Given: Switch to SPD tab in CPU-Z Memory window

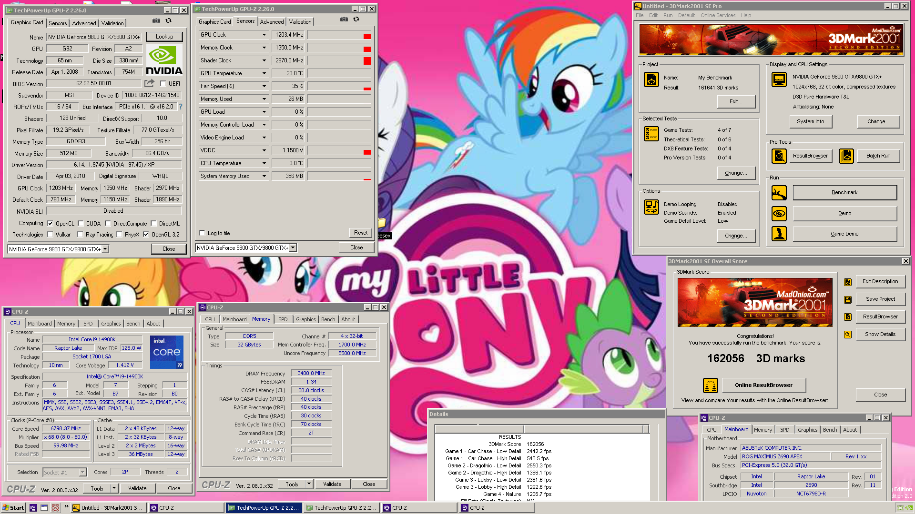Looking at the screenshot, I should click(283, 319).
